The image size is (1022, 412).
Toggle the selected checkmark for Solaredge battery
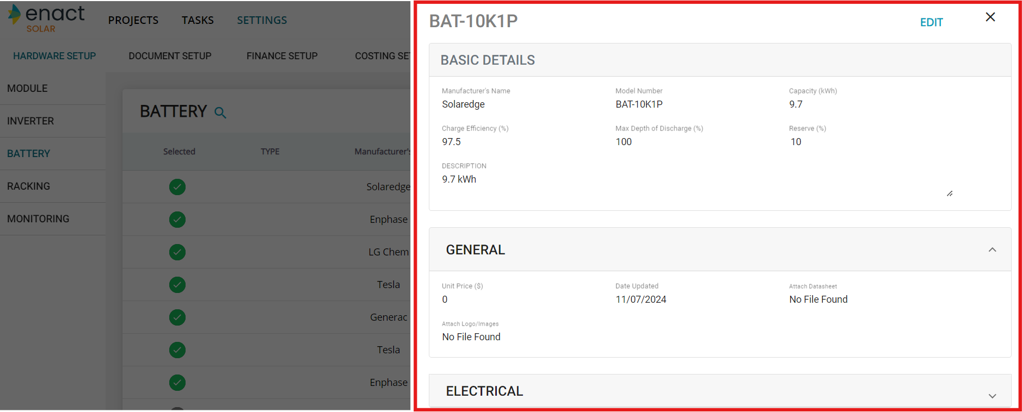point(177,187)
